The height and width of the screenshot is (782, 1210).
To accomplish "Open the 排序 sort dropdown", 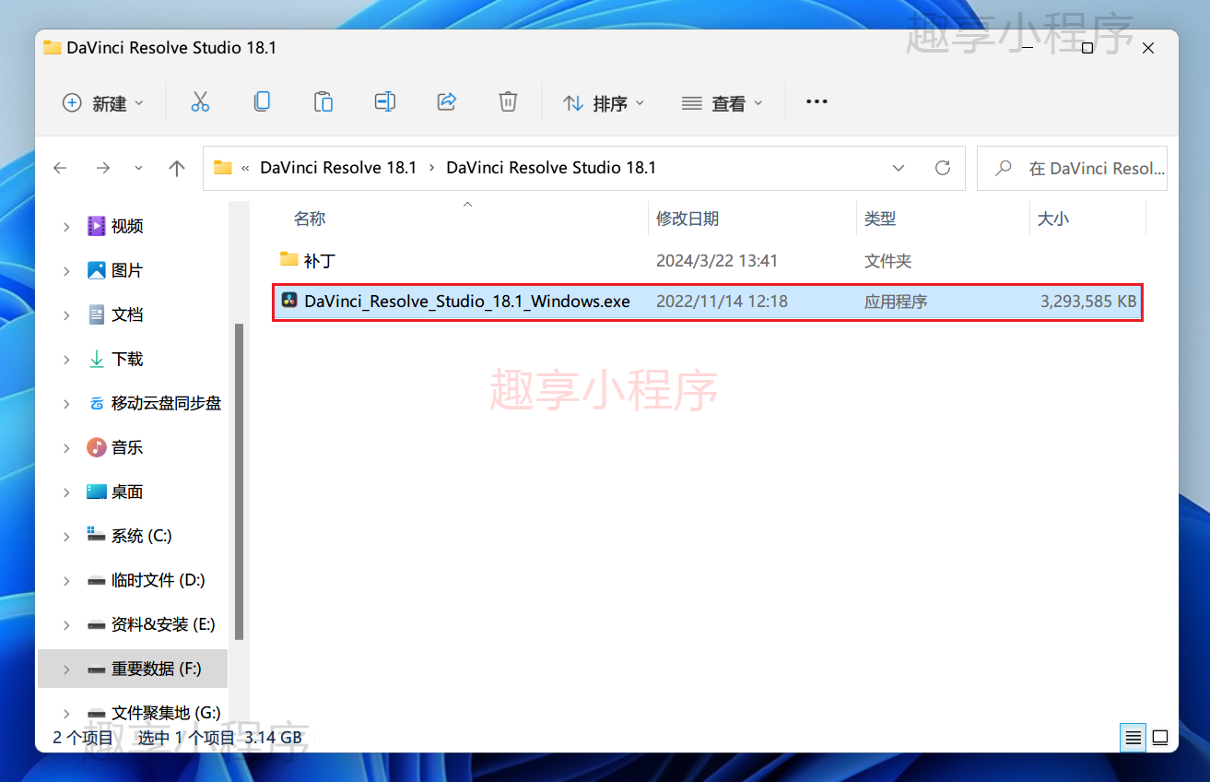I will 604,103.
